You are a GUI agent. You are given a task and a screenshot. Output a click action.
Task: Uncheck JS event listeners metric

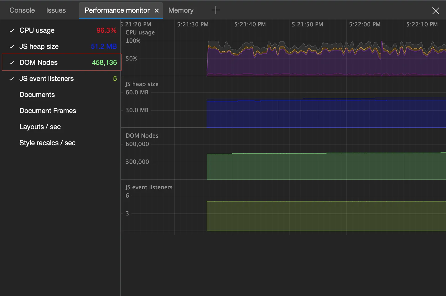click(x=46, y=79)
